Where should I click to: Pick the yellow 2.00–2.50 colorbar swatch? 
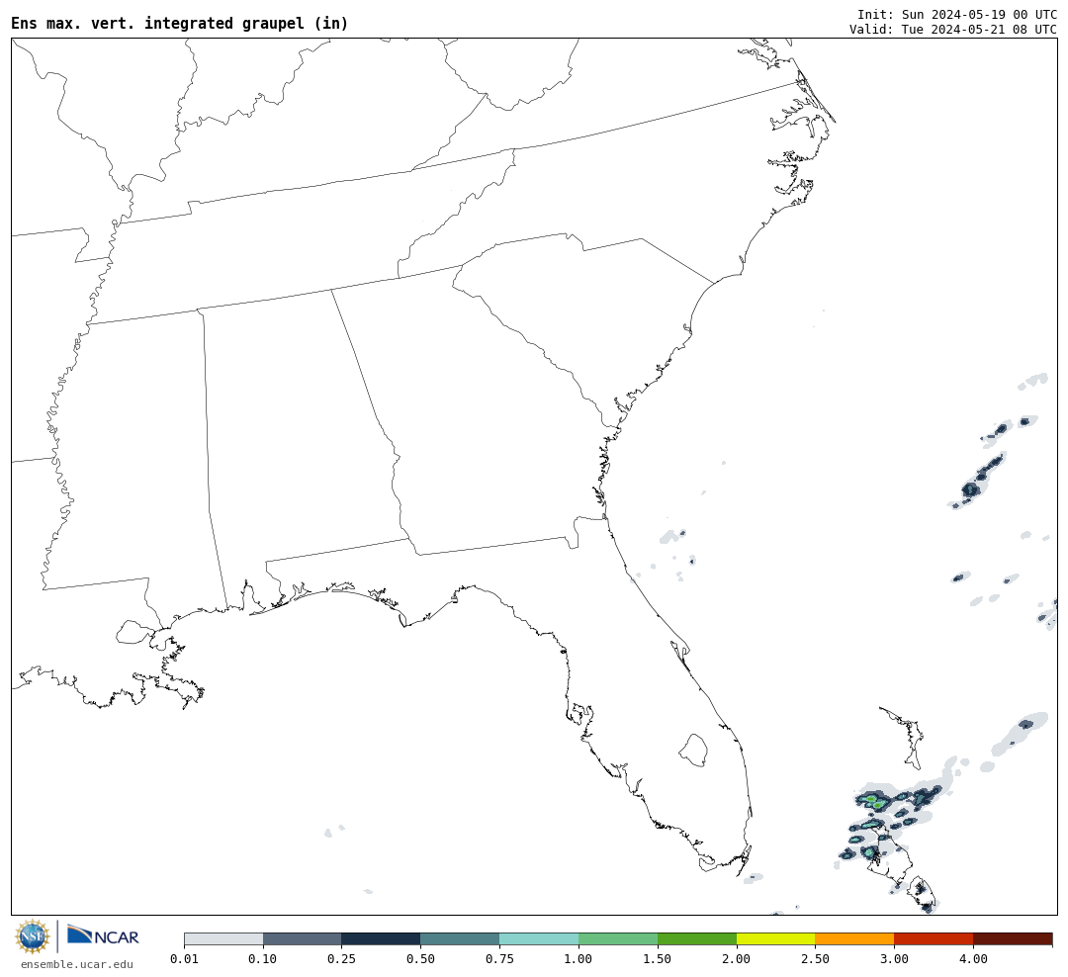pyautogui.click(x=776, y=938)
